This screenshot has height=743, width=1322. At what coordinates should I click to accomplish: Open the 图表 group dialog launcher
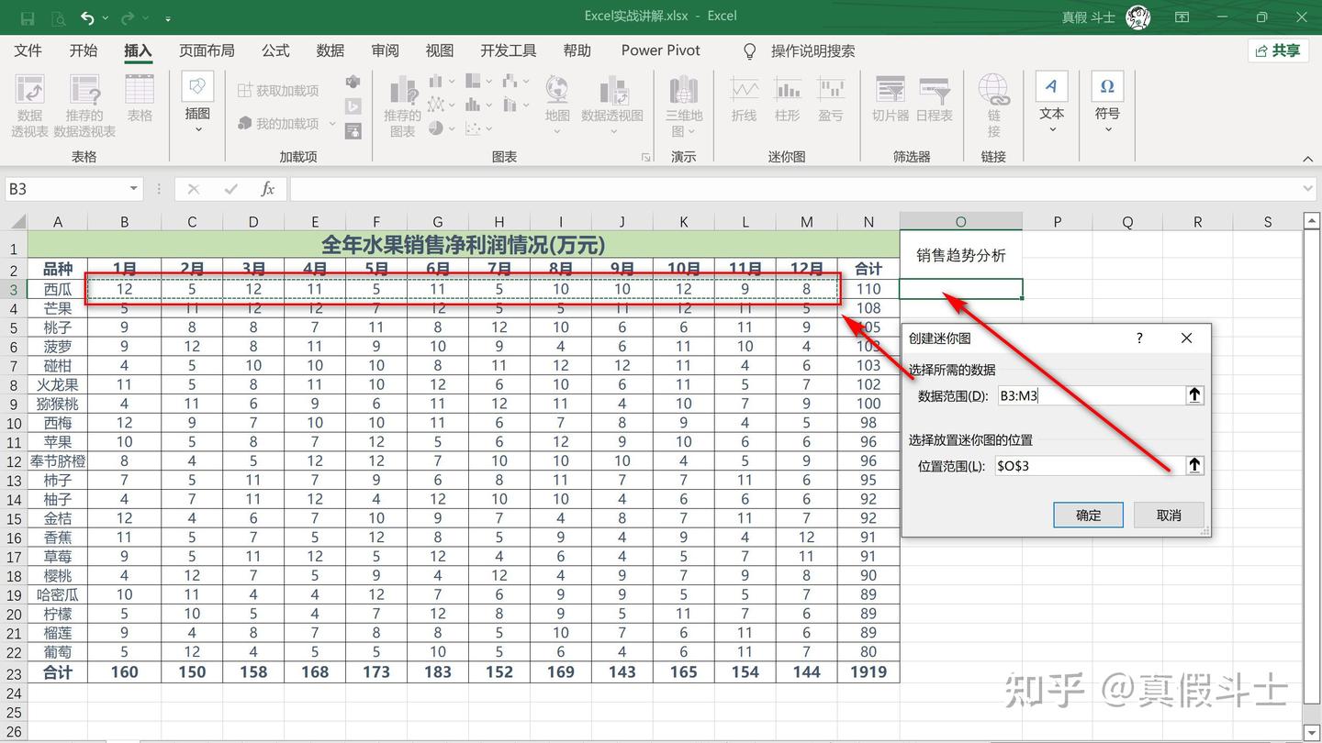coord(646,157)
